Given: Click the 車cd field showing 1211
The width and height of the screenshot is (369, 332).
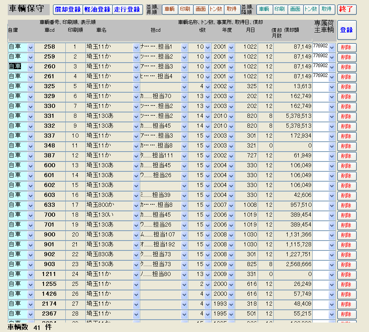Looking at the screenshot, I should 49,274.
